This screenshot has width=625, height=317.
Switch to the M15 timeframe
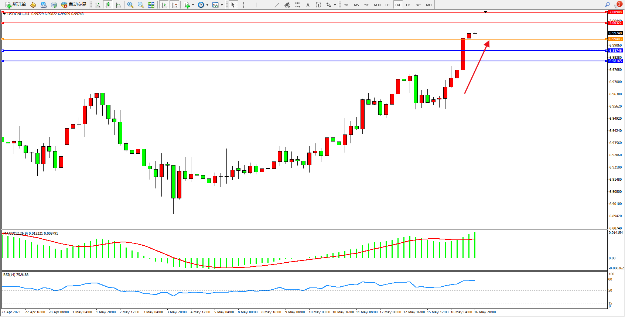pyautogui.click(x=366, y=5)
